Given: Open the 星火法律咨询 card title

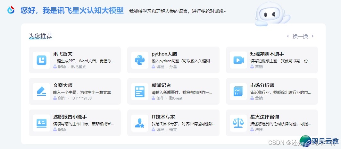Looking at the screenshot, I should [265, 117].
